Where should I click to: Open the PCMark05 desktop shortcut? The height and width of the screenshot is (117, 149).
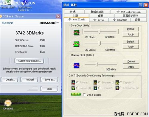click(8, 105)
